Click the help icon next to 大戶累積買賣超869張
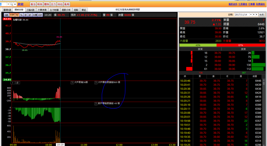Image resolution: width=267 pixels, height=146 pixels. click(x=96, y=82)
